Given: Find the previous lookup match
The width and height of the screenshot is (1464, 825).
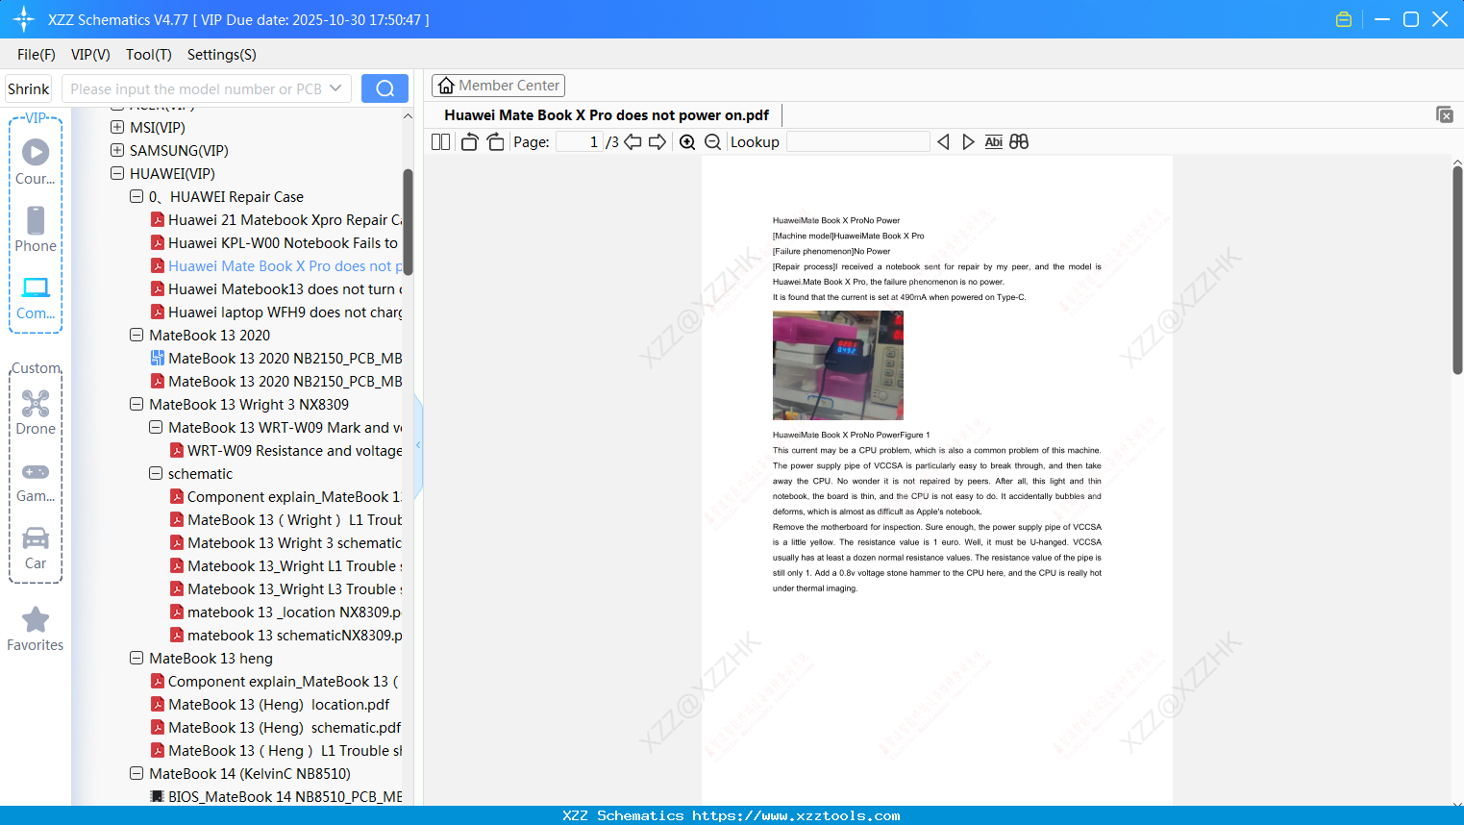Looking at the screenshot, I should point(943,141).
